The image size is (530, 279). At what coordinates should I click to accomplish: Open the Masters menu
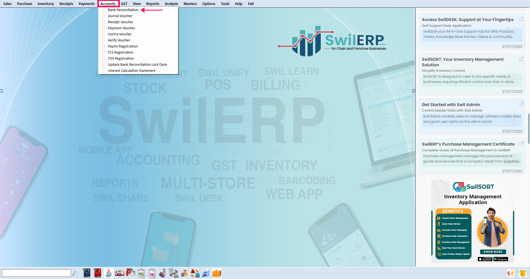coord(190,4)
